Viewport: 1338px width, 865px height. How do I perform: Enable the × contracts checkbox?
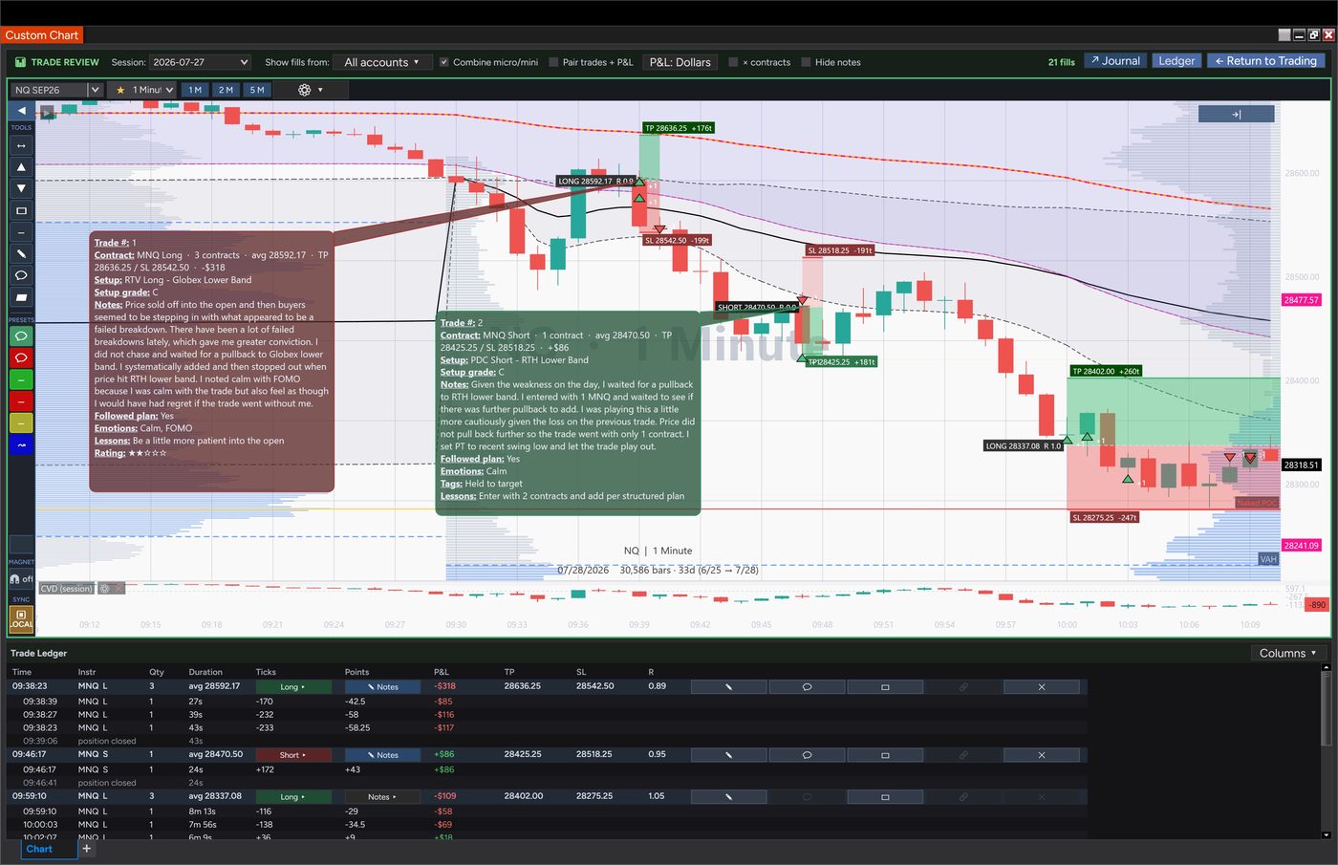tap(733, 62)
